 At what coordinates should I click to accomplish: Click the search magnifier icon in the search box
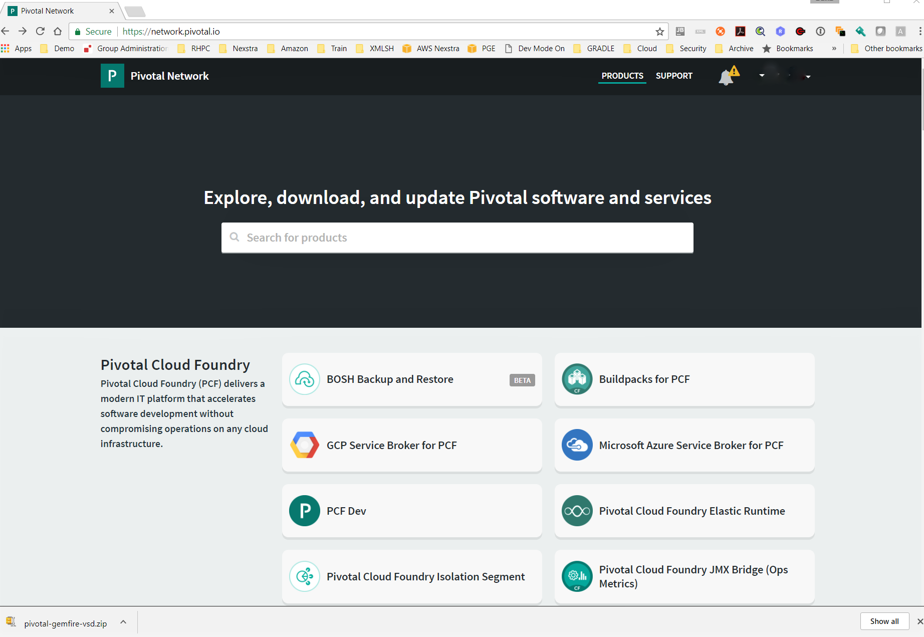pyautogui.click(x=234, y=237)
